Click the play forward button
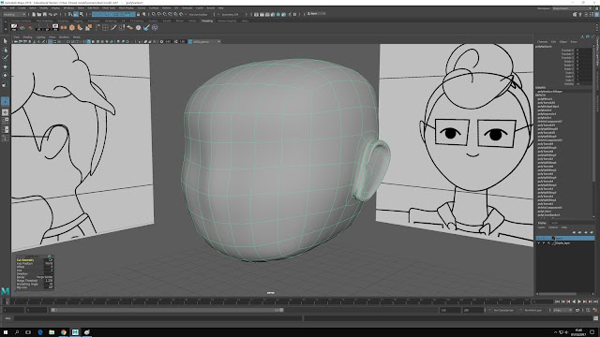Viewport: 600px width, 337px height. coord(579,301)
